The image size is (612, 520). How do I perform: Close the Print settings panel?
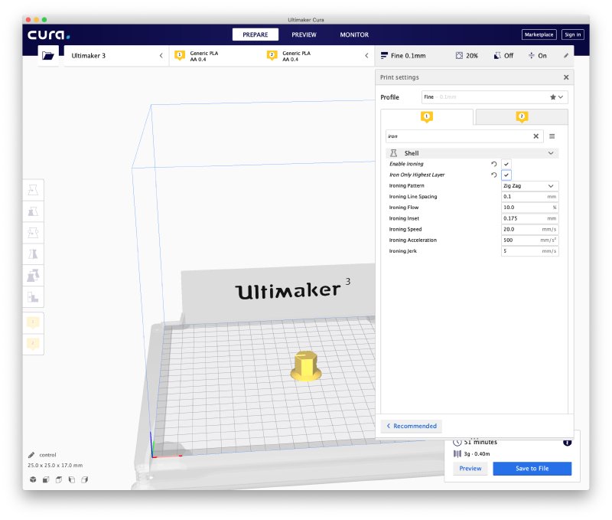pyautogui.click(x=566, y=77)
